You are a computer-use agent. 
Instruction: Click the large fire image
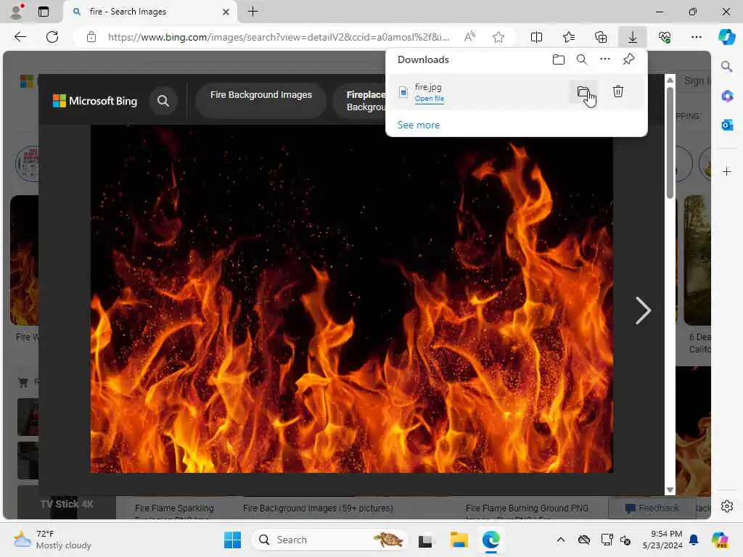tap(352, 298)
